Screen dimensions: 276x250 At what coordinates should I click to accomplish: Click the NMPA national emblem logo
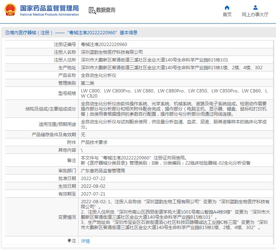[10, 10]
